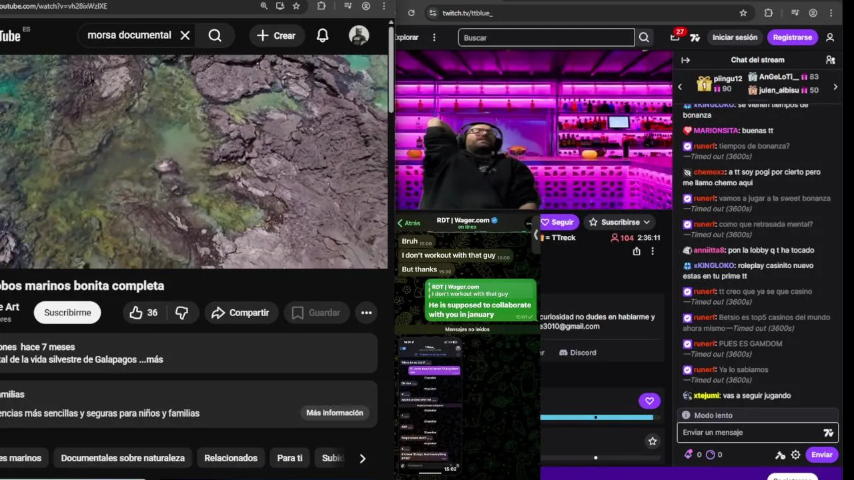Screen dimensions: 854x480
Task: Bookmark the YouTube page with the star icon
Action: pos(296,6)
